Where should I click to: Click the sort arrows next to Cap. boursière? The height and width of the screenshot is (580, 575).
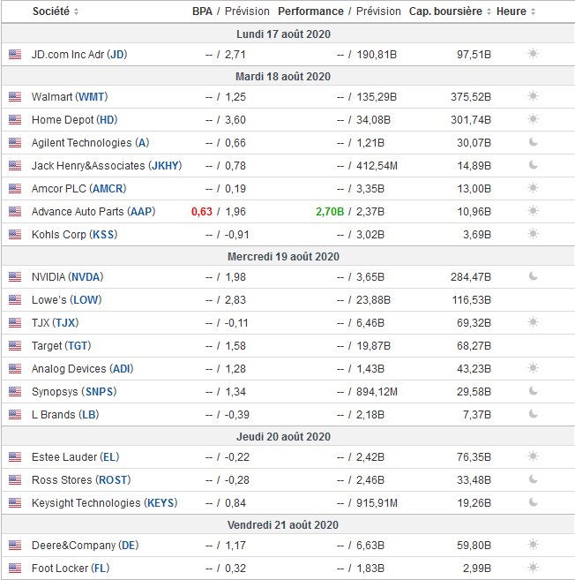pyautogui.click(x=489, y=12)
